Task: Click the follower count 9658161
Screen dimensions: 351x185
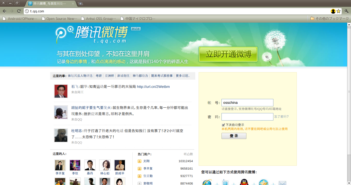Action: (187, 169)
